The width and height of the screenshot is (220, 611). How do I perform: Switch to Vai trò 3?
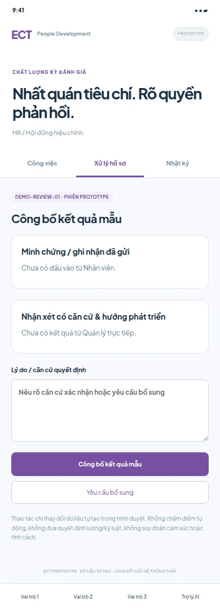tap(137, 596)
